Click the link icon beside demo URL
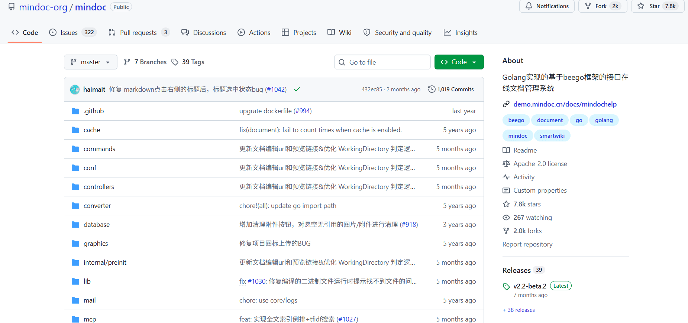Screen dimensions: 688x323 [506, 104]
